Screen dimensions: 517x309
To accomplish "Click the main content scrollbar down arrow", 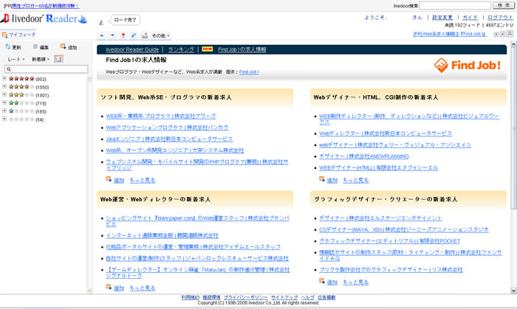I will (x=513, y=291).
